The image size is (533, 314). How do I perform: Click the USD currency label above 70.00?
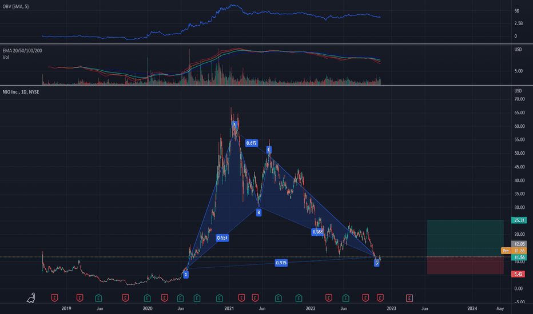(518, 91)
